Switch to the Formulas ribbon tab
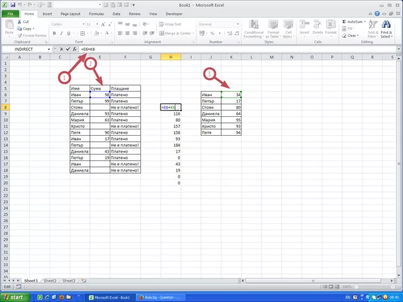The width and height of the screenshot is (403, 302). (97, 13)
